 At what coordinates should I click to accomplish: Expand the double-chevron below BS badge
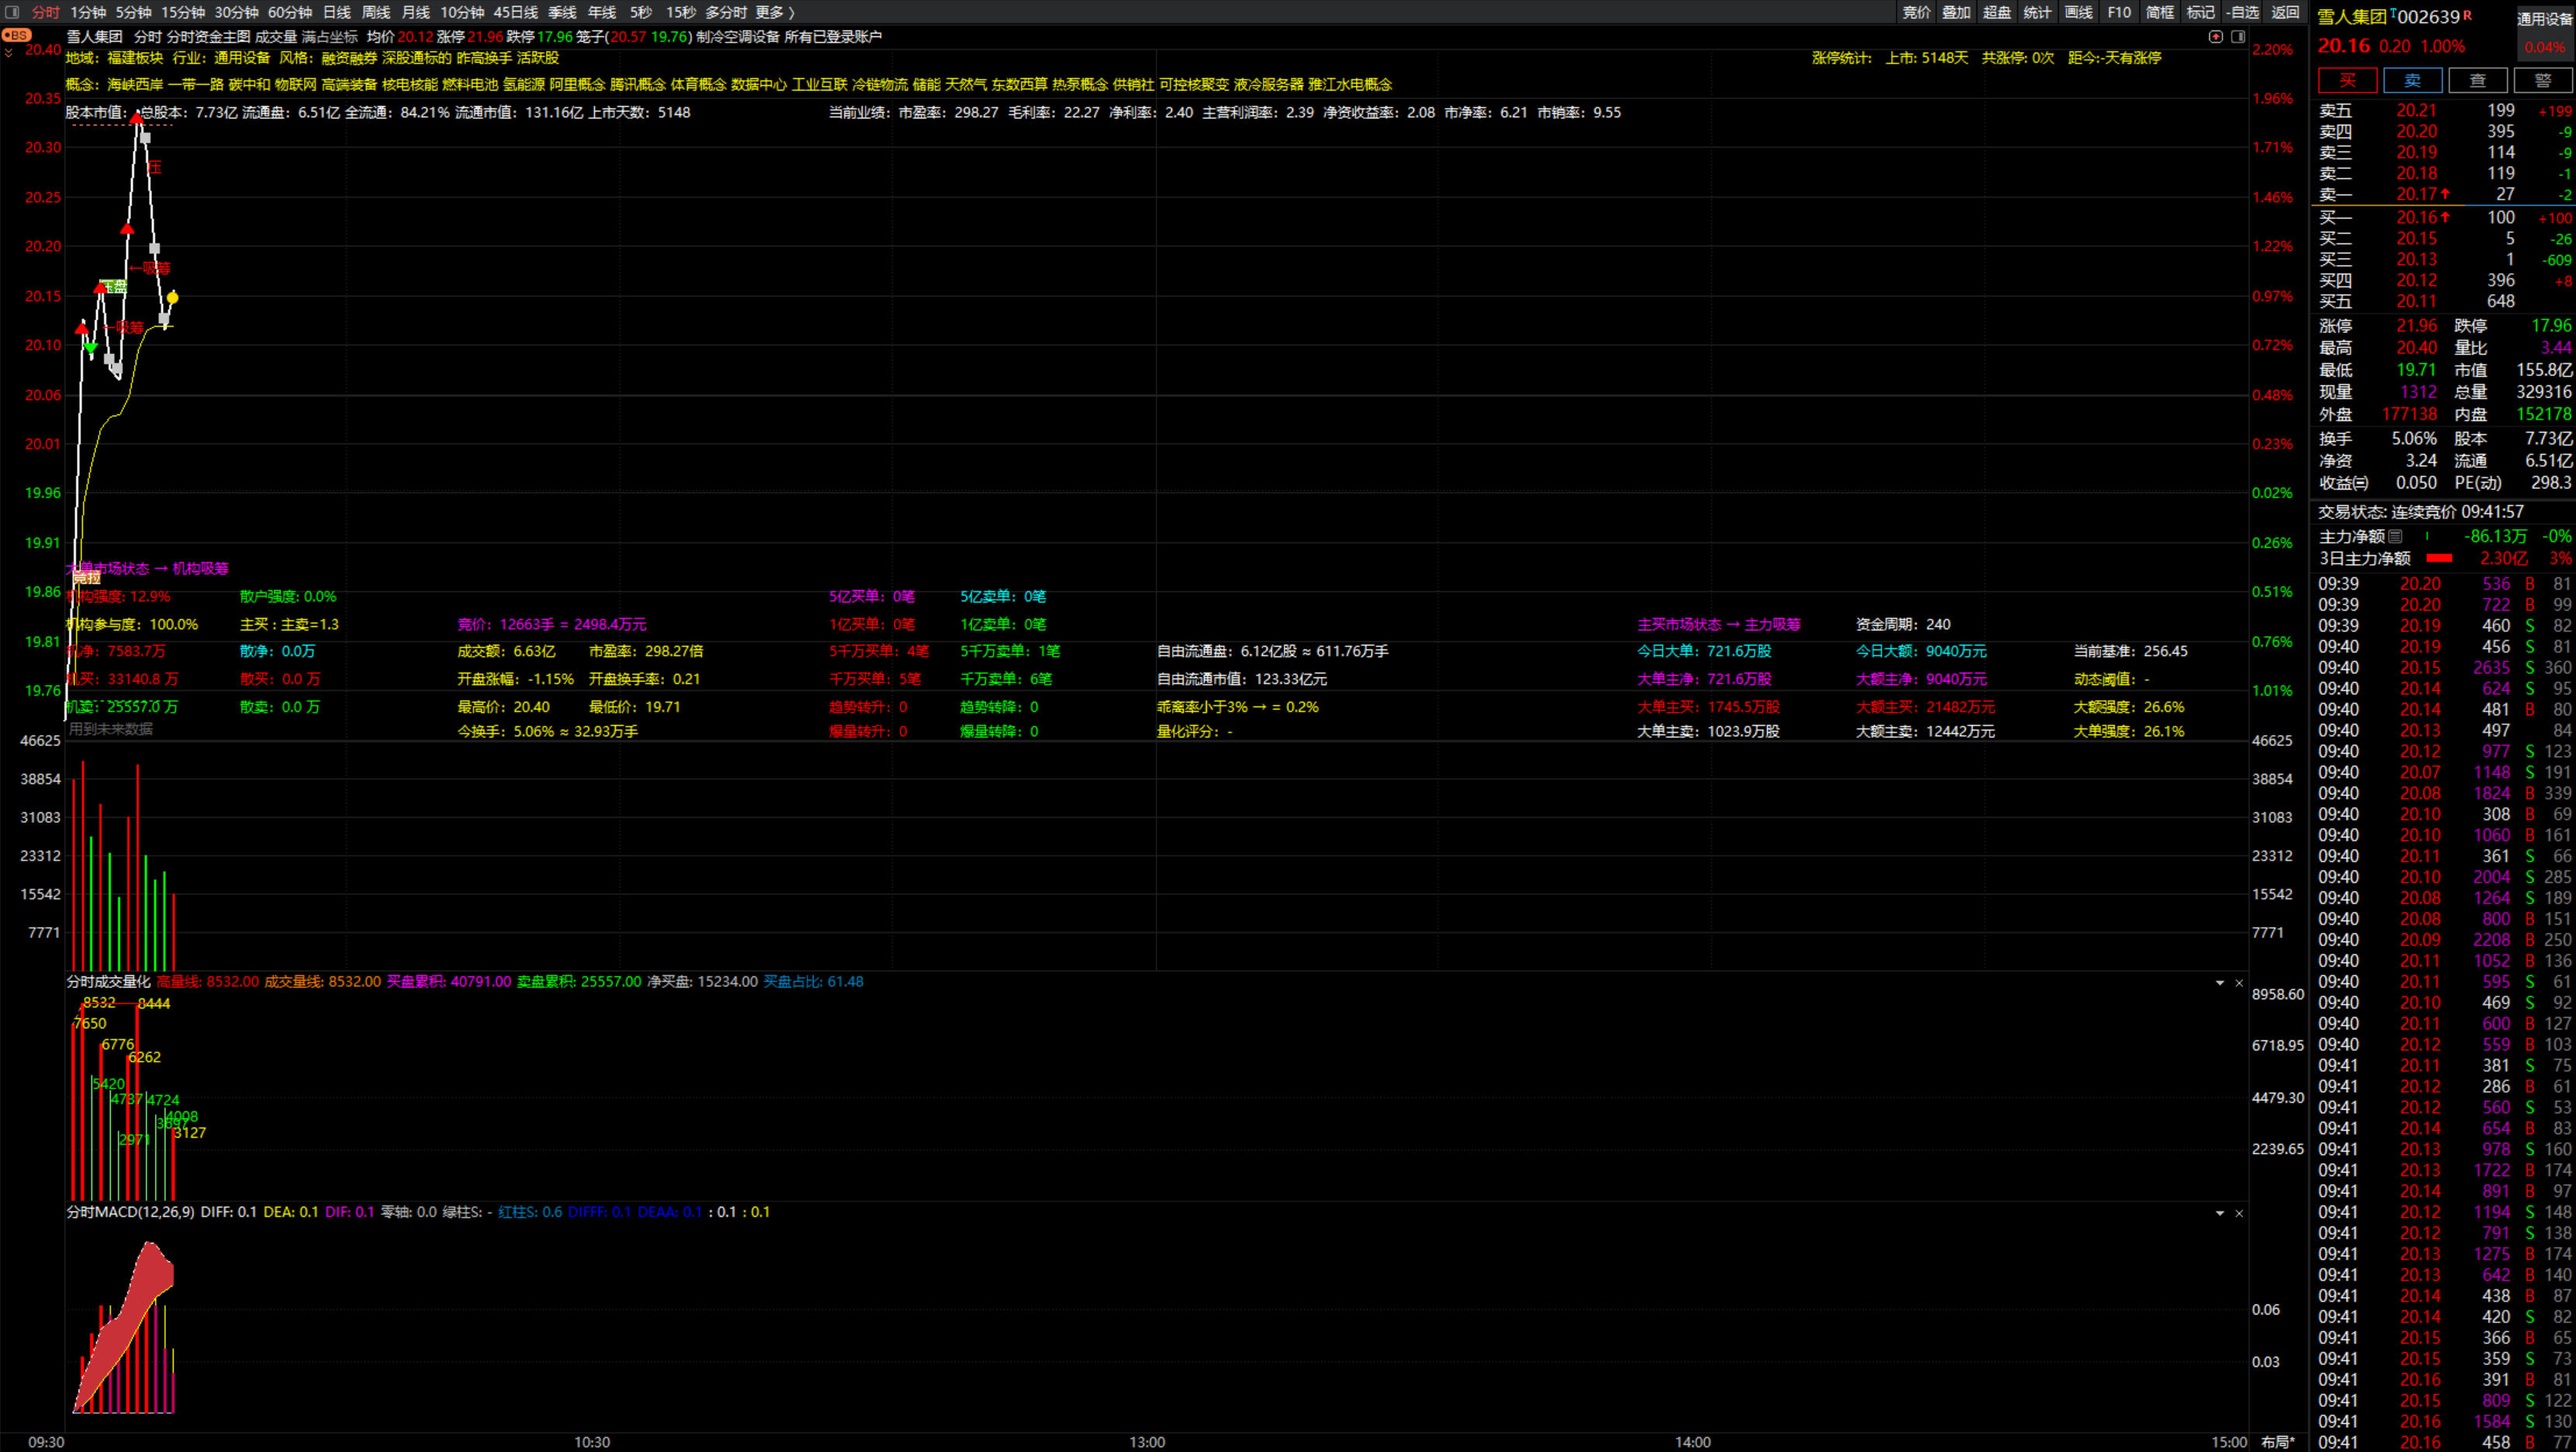tap(9, 54)
